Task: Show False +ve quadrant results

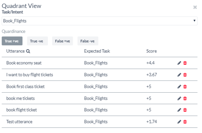Action: click(x=63, y=41)
